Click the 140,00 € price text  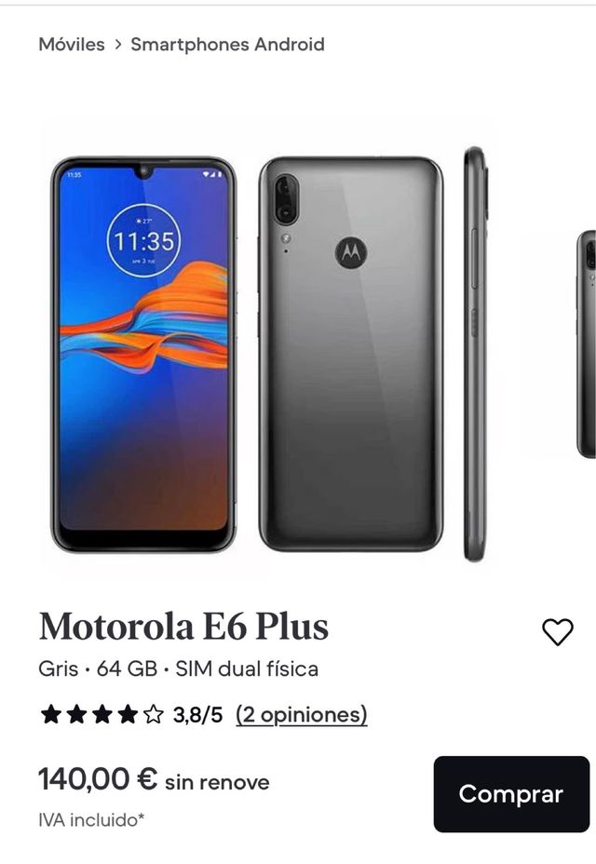tap(98, 779)
